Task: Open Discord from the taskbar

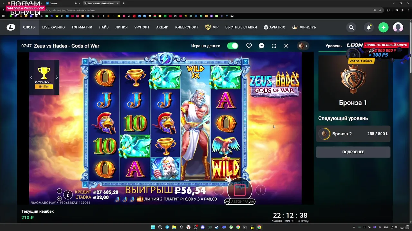Action: pyautogui.click(x=202, y=227)
